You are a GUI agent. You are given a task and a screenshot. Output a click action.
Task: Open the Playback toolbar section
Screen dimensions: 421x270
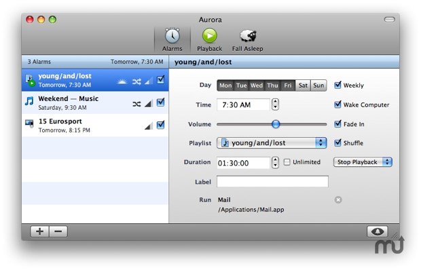click(x=209, y=39)
